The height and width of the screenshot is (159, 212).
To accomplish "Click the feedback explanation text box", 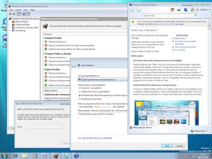I will tap(103, 124).
